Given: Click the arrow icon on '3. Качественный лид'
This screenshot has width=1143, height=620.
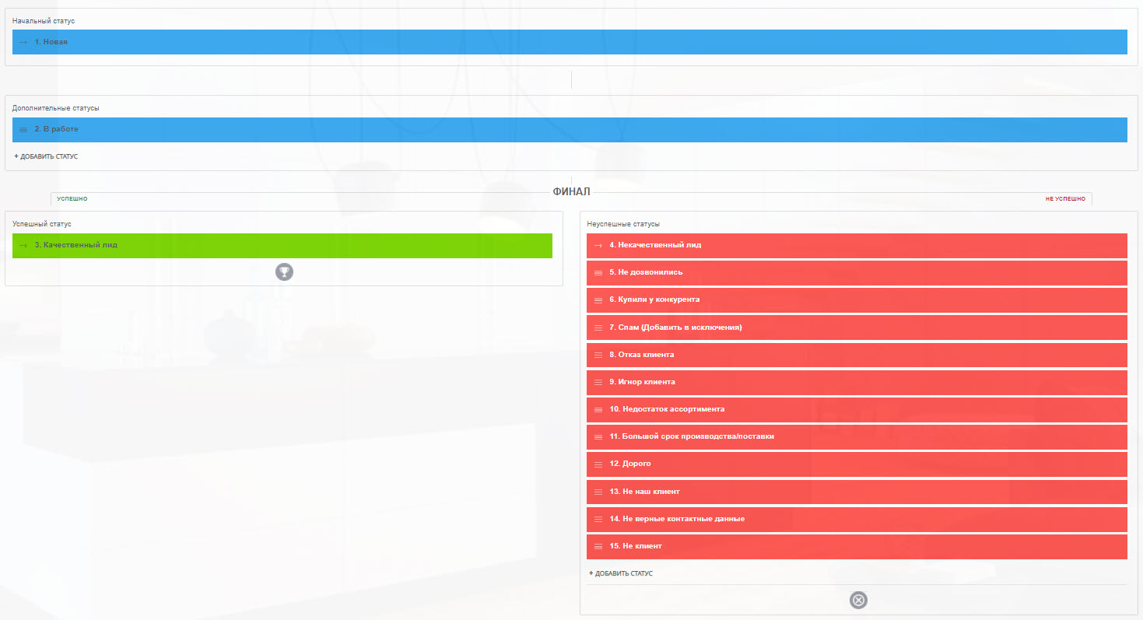Looking at the screenshot, I should tap(23, 245).
